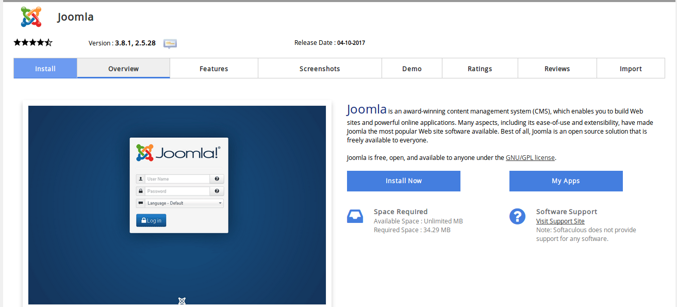Click the Joomla title heading
Screen dimensions: 677x307
[x=75, y=17]
